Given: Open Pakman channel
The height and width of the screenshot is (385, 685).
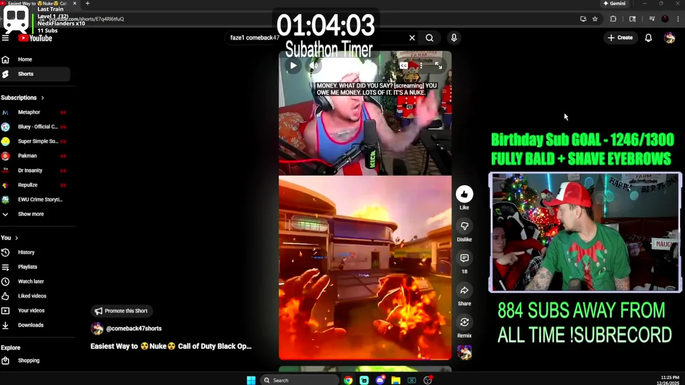Looking at the screenshot, I should [x=35, y=156].
